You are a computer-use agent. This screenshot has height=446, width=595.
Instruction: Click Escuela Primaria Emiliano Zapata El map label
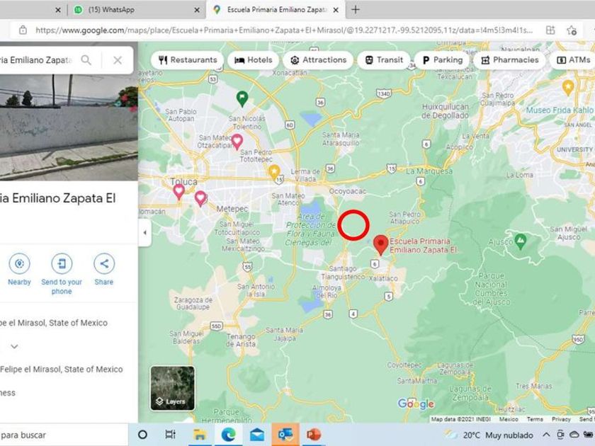coord(424,246)
